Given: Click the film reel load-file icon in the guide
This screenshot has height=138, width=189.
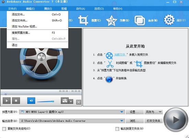Looking at the screenshot, I should [109, 56].
